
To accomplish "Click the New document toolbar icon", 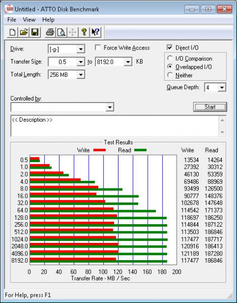I will [x=13, y=32].
